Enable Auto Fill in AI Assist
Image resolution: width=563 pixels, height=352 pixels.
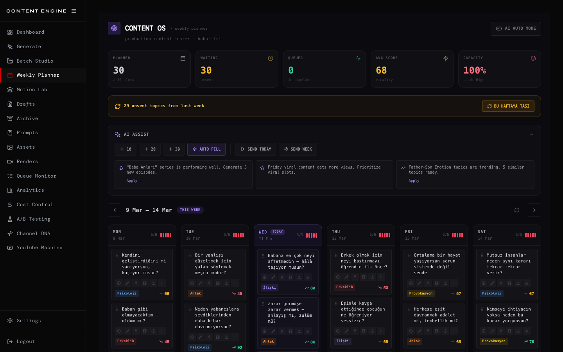(206, 149)
